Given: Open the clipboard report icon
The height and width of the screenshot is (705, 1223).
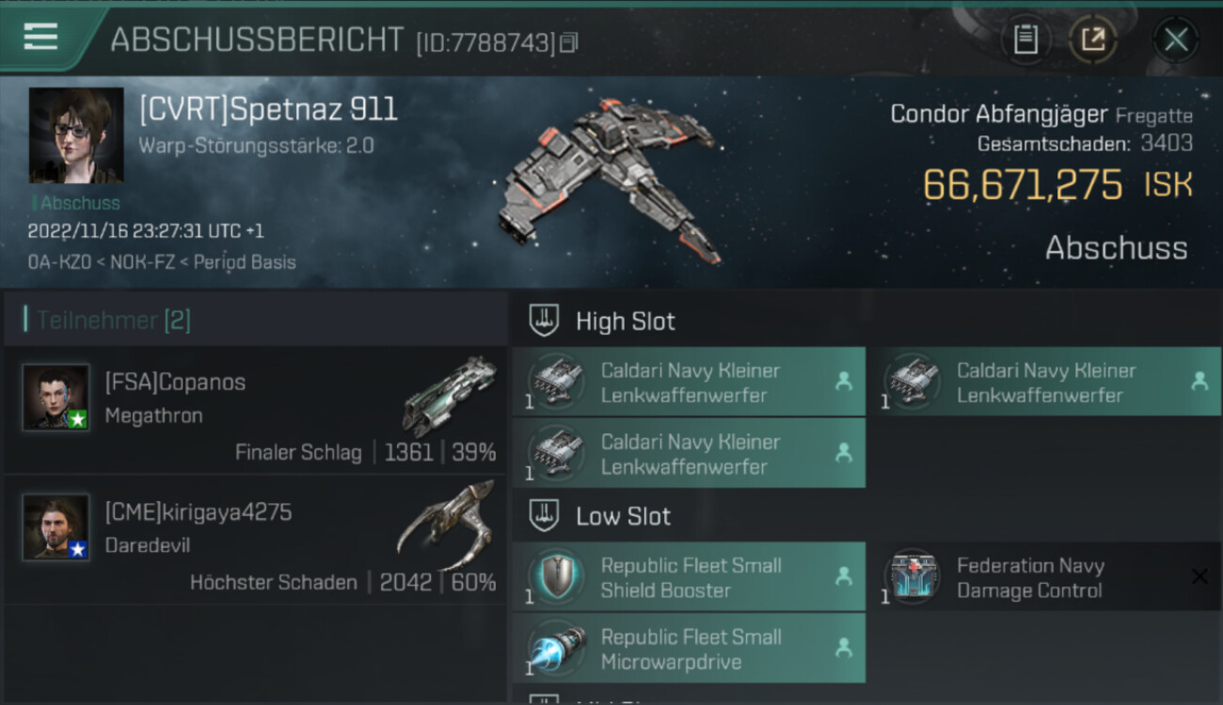Looking at the screenshot, I should point(1025,39).
